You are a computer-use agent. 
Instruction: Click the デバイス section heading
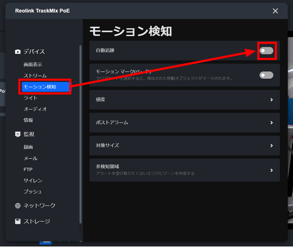click(34, 52)
